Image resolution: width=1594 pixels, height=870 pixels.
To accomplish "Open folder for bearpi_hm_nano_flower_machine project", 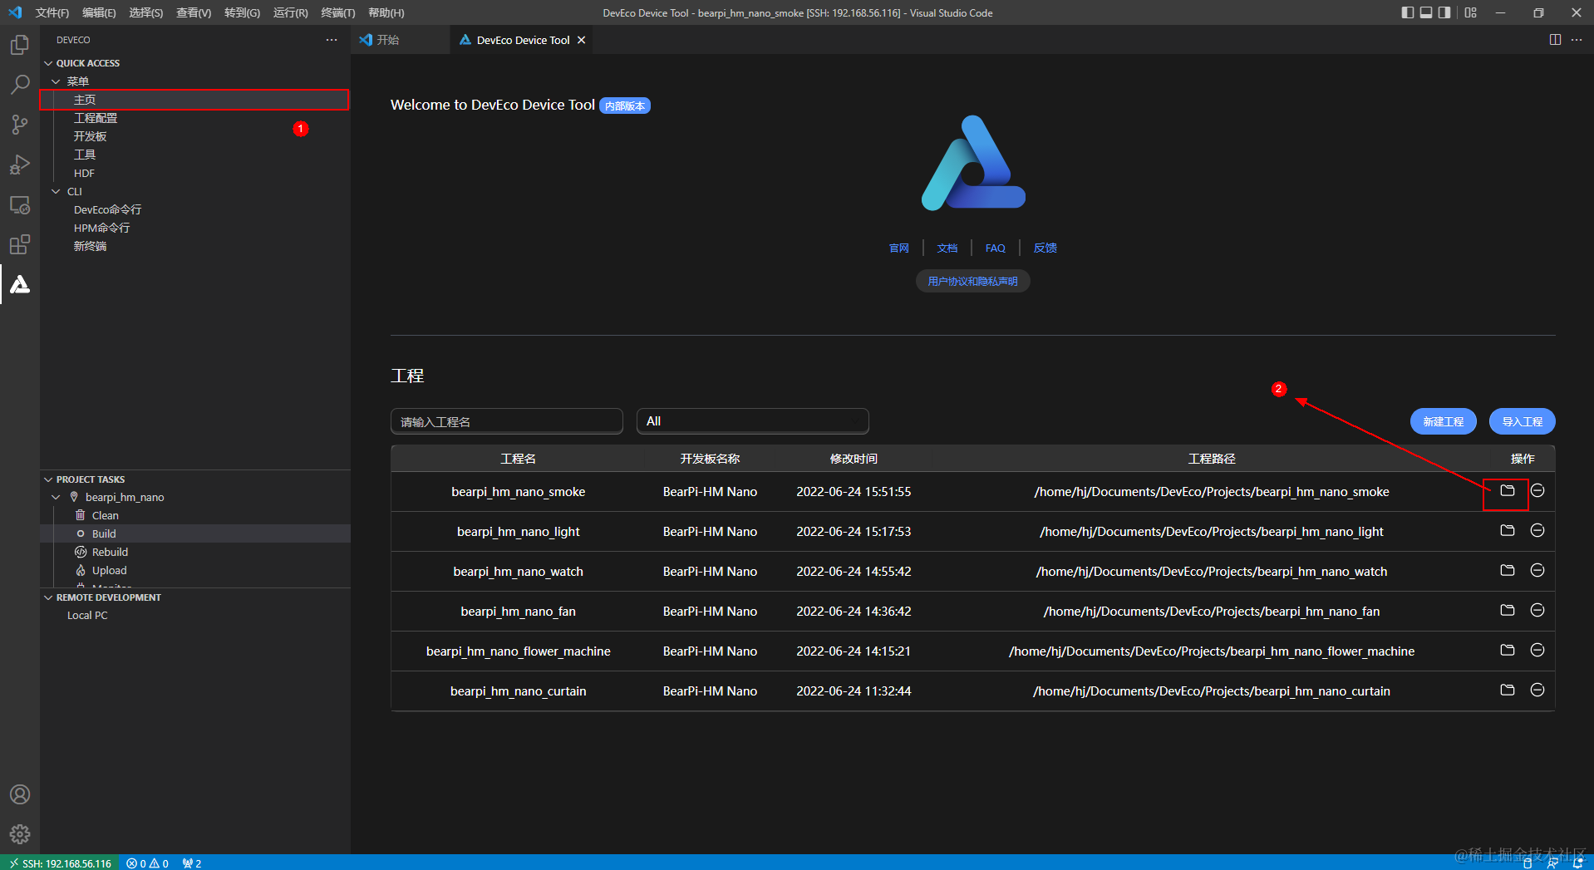I will point(1508,650).
